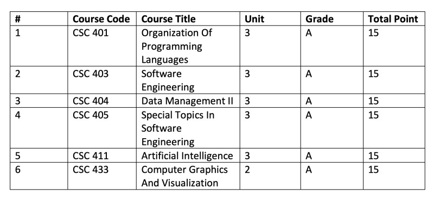Select the Artificial Intelligence title cell

[x=187, y=155]
